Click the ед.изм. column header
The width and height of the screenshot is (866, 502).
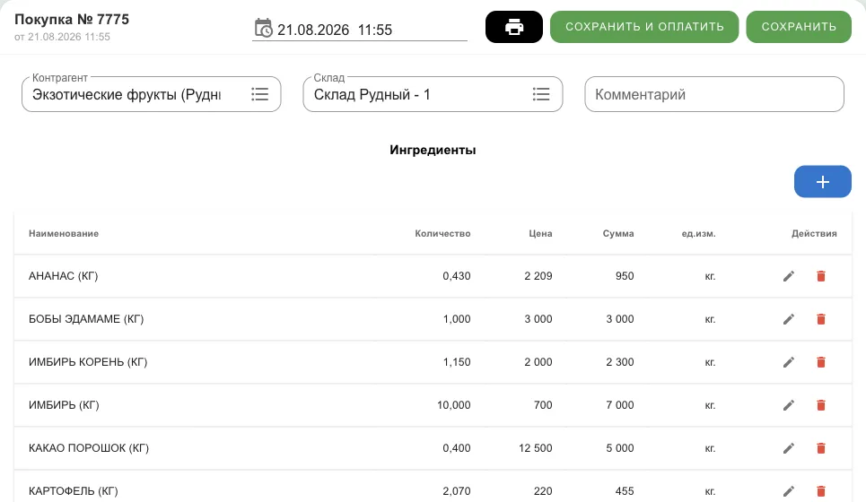point(698,233)
